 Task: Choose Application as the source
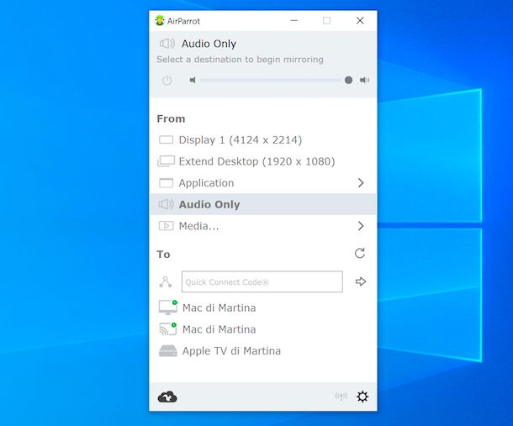coord(263,183)
